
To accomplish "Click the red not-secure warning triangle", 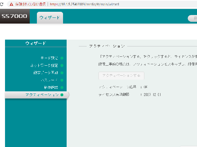I will coord(11,4).
